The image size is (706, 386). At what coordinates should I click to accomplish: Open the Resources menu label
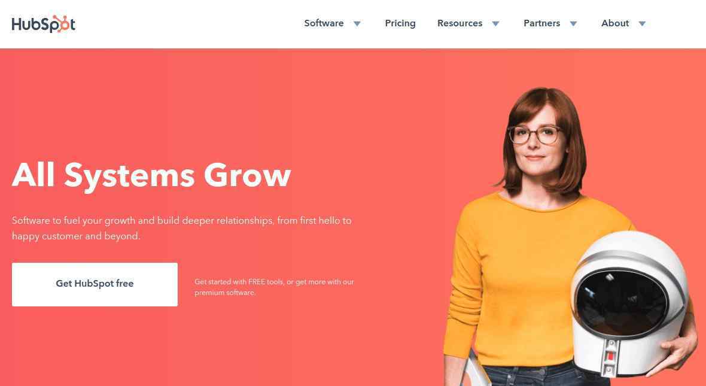coord(459,23)
